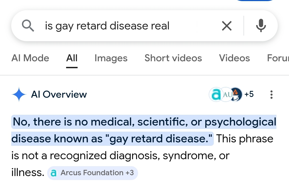The height and width of the screenshot is (187, 289).
Task: Click the magnifying glass search icon
Action: (x=28, y=26)
